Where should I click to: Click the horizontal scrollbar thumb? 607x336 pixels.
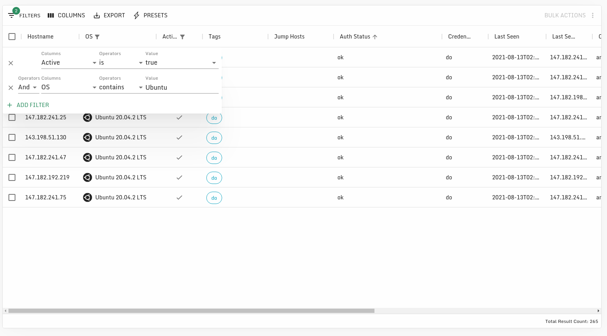tap(191, 311)
